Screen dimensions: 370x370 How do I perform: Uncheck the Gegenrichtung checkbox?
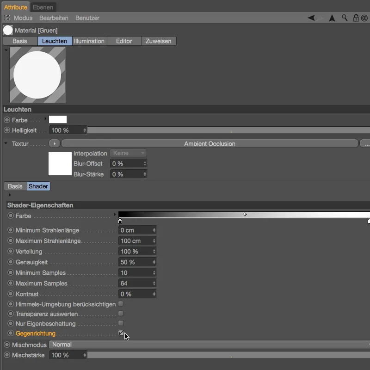click(x=121, y=333)
